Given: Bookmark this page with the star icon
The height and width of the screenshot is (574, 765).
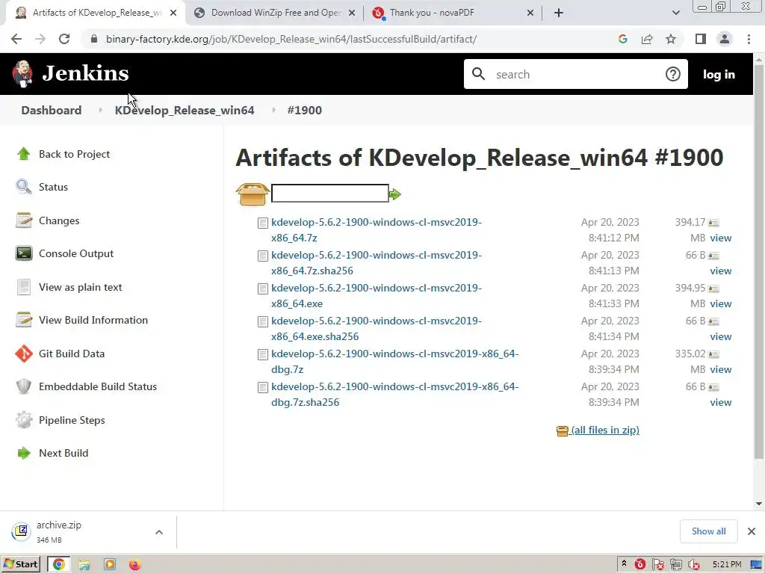Looking at the screenshot, I should pyautogui.click(x=671, y=39).
